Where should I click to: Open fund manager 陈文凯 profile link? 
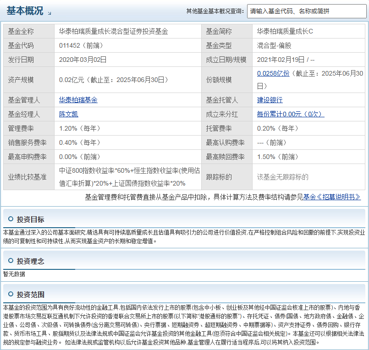pos(68,114)
